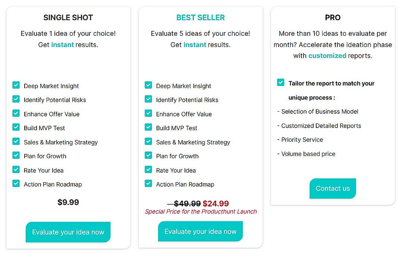This screenshot has height=253, width=399.
Task: Toggle Build MVP Test checkbox in Single Shot
Action: [x=16, y=128]
